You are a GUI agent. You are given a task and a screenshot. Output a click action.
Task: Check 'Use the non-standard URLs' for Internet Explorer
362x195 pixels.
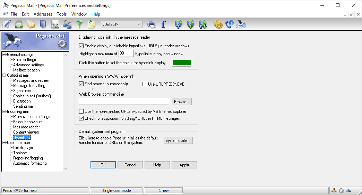[x=81, y=111]
